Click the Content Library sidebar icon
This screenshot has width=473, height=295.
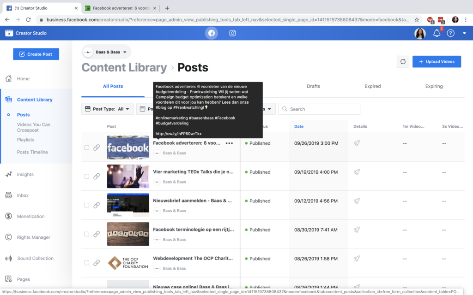pyautogui.click(x=8, y=100)
